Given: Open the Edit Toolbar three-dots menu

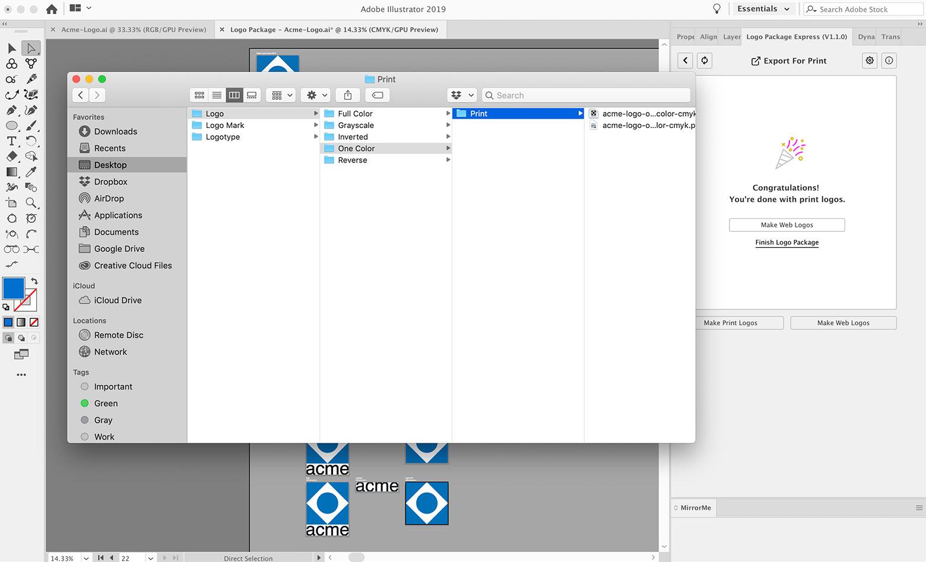Looking at the screenshot, I should click(21, 375).
